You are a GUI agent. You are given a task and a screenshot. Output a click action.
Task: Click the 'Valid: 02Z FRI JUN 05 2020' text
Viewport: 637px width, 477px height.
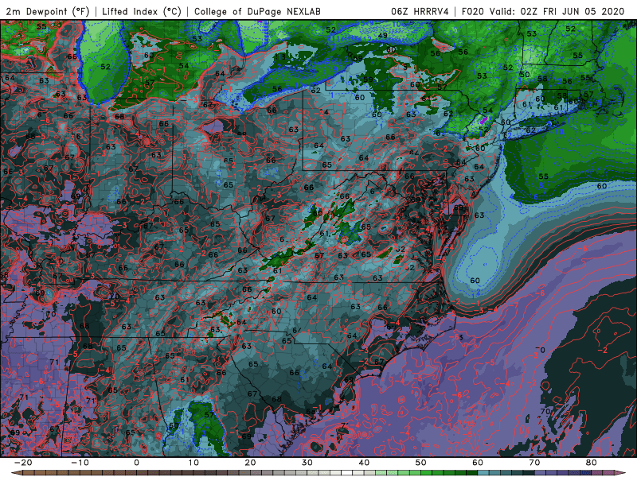(x=557, y=11)
